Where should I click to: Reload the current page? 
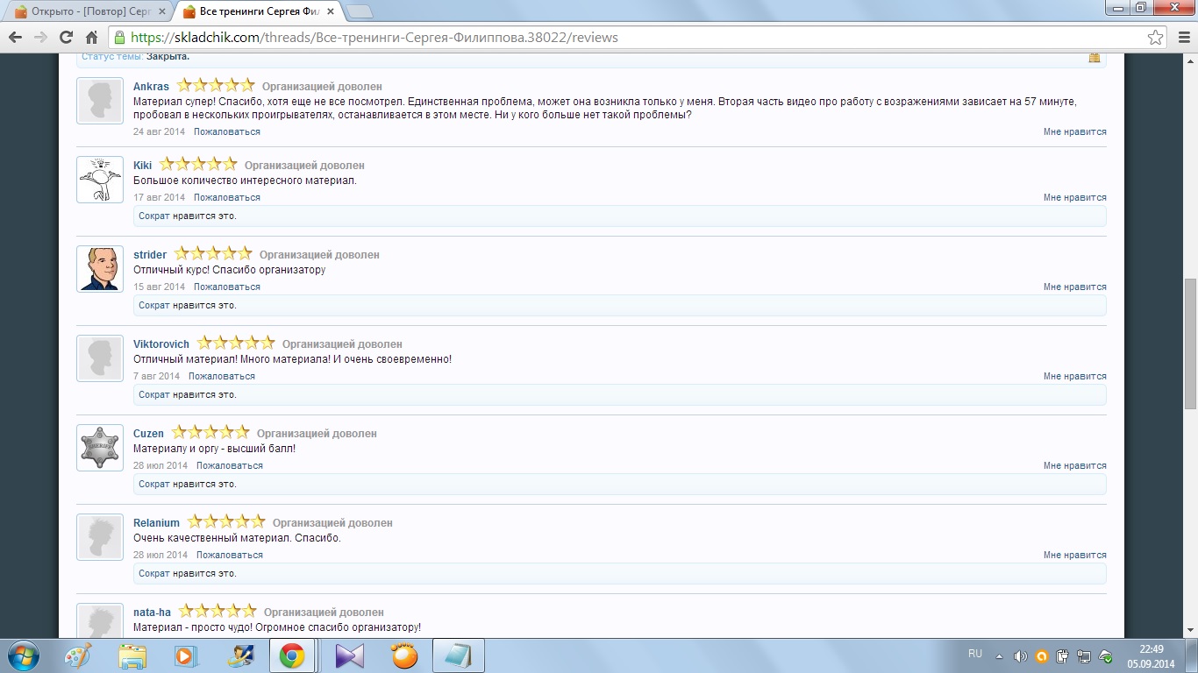(x=66, y=38)
